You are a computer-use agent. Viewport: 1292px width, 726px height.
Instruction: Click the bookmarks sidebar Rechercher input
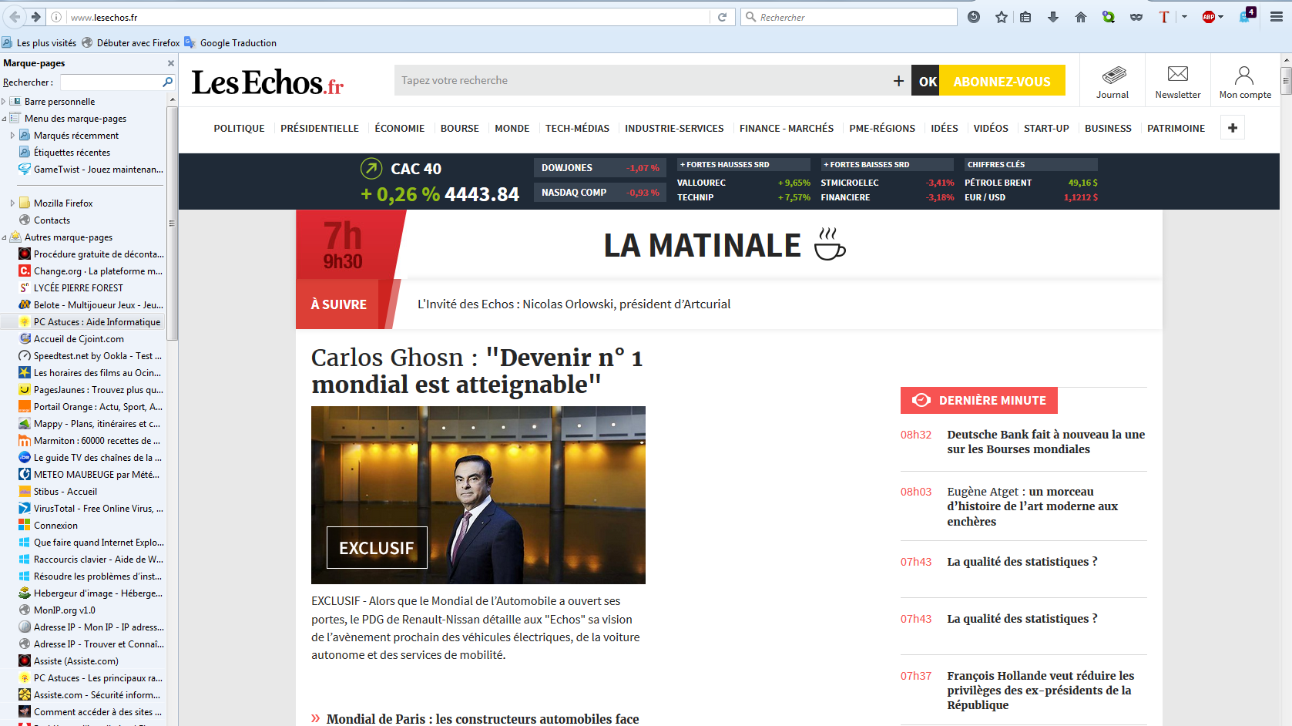coord(110,82)
